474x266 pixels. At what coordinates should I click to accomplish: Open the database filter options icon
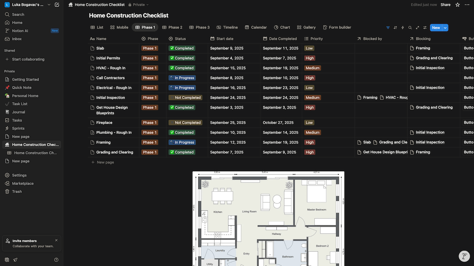coord(388,27)
